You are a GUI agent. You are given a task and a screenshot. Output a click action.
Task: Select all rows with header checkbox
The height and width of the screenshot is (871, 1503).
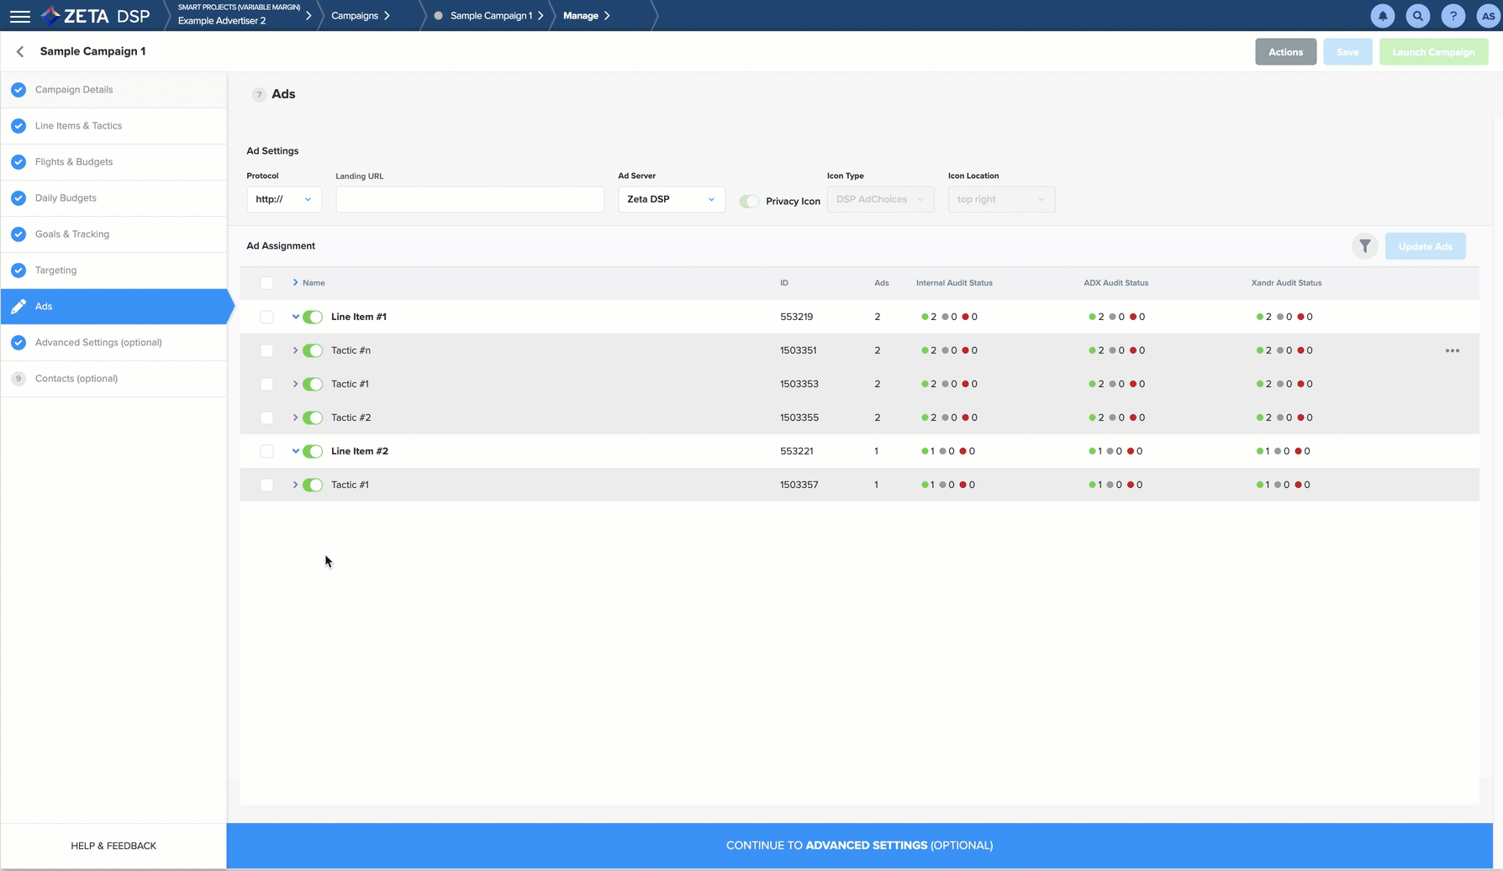266,283
